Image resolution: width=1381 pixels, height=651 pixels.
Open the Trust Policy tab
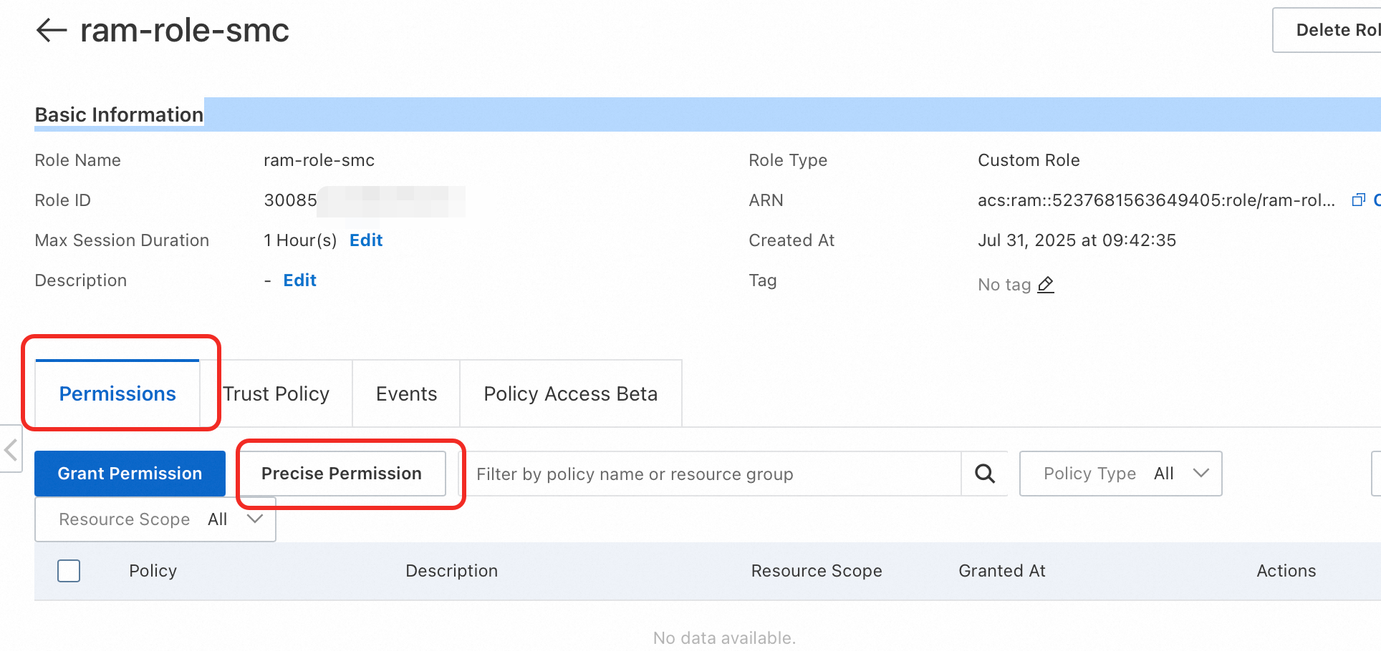coord(276,394)
